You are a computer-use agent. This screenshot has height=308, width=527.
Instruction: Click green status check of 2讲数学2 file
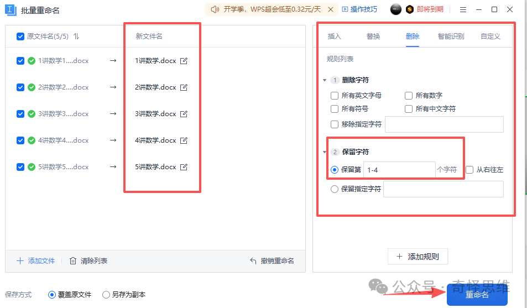point(32,87)
